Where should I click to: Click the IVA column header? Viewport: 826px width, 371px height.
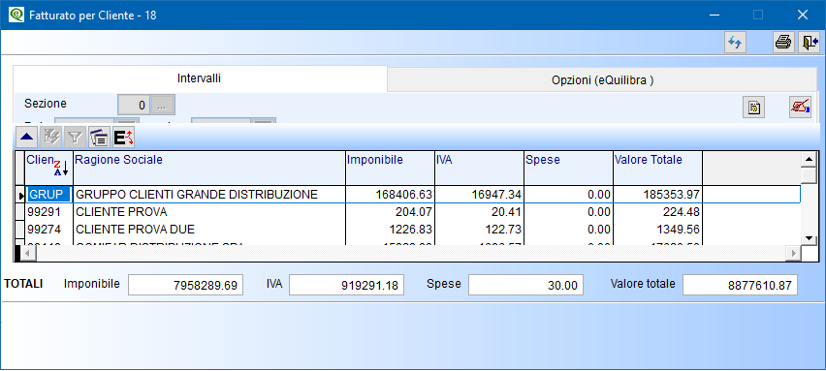[x=479, y=168]
